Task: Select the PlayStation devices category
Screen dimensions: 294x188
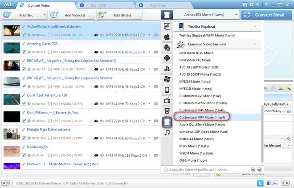Action: (167, 69)
